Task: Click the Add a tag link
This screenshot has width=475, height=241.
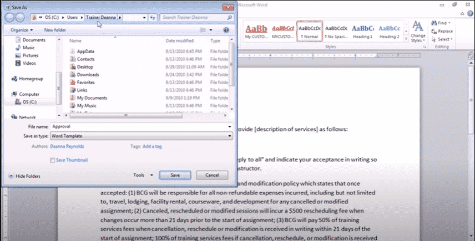Action: tap(151, 146)
